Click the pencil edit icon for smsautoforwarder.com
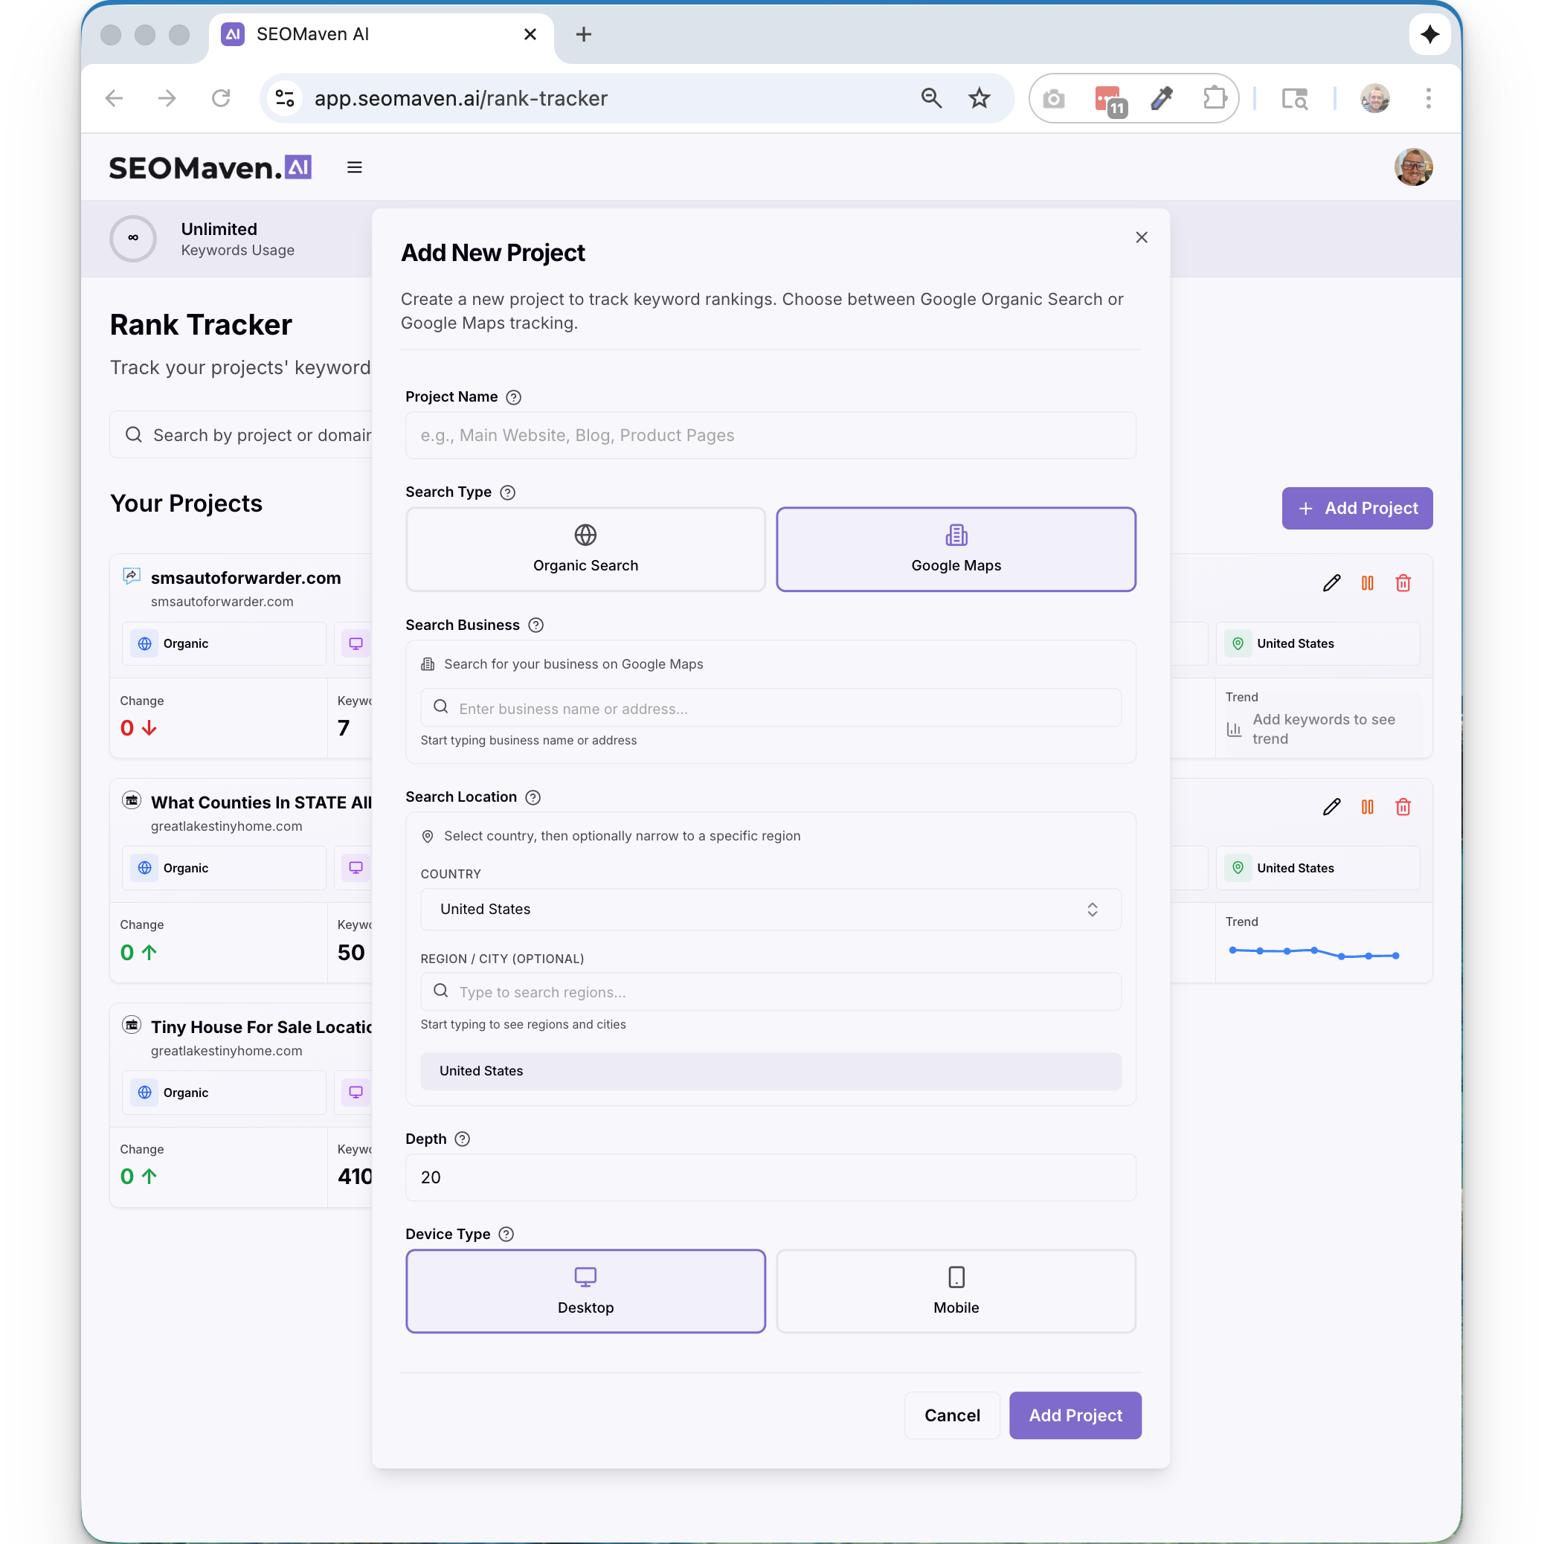 point(1331,583)
